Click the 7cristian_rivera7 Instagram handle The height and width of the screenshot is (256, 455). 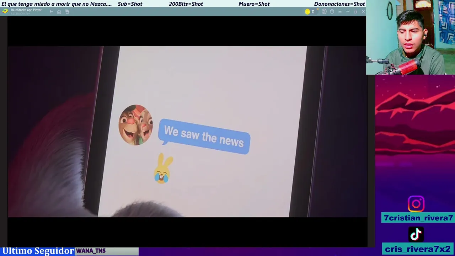click(x=418, y=218)
